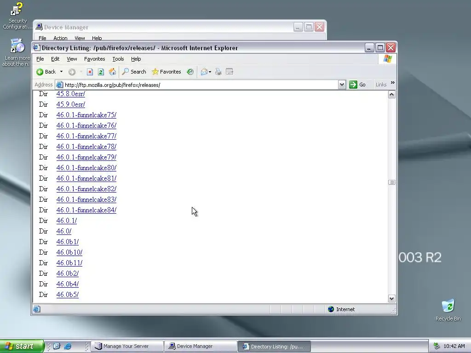Open the 46.0.1-funnelcake81/ link
Screen dimensions: 471x353
pos(86,178)
